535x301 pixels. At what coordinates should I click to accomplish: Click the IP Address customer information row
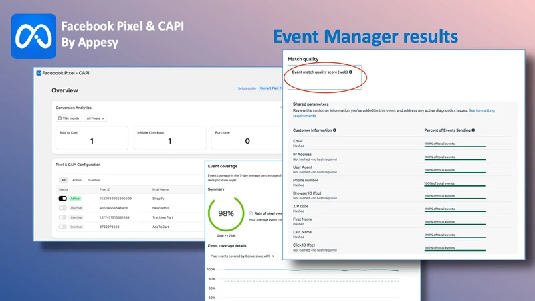click(x=402, y=157)
